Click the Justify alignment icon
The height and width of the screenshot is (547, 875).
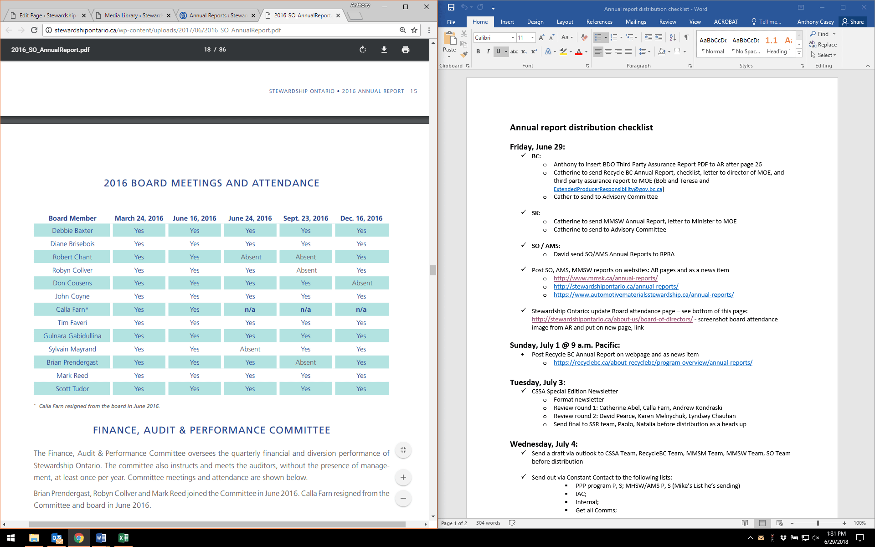(628, 52)
